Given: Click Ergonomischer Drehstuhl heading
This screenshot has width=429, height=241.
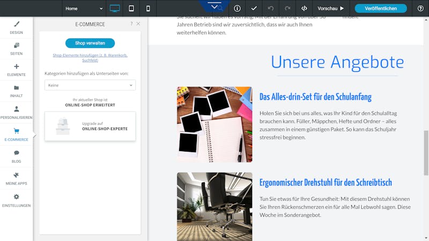Looking at the screenshot, I should [x=326, y=183].
